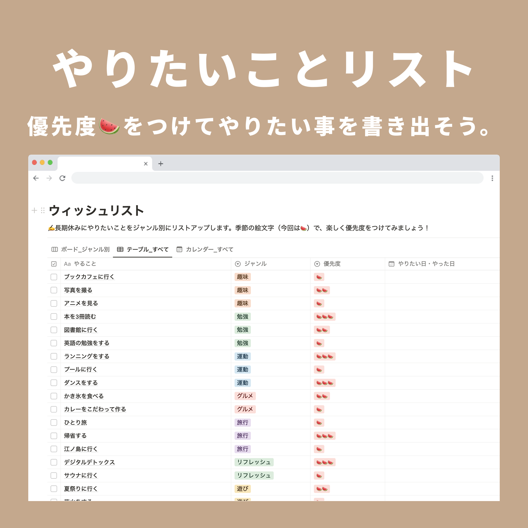
Task: Switch to ボード_ジャンル別 view tab
Action: point(81,249)
